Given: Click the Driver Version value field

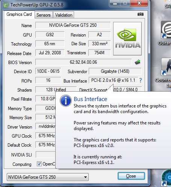Looking at the screenshot, I should click(x=45, y=126).
